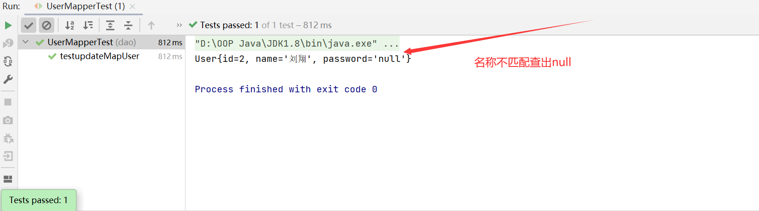This screenshot has height=211, width=759.
Task: Select the testupdateMapUser test result
Action: 100,56
